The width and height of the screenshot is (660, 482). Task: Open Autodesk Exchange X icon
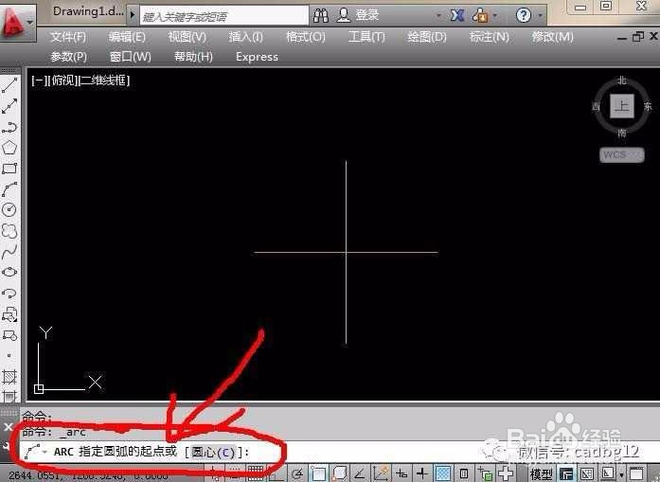(457, 15)
